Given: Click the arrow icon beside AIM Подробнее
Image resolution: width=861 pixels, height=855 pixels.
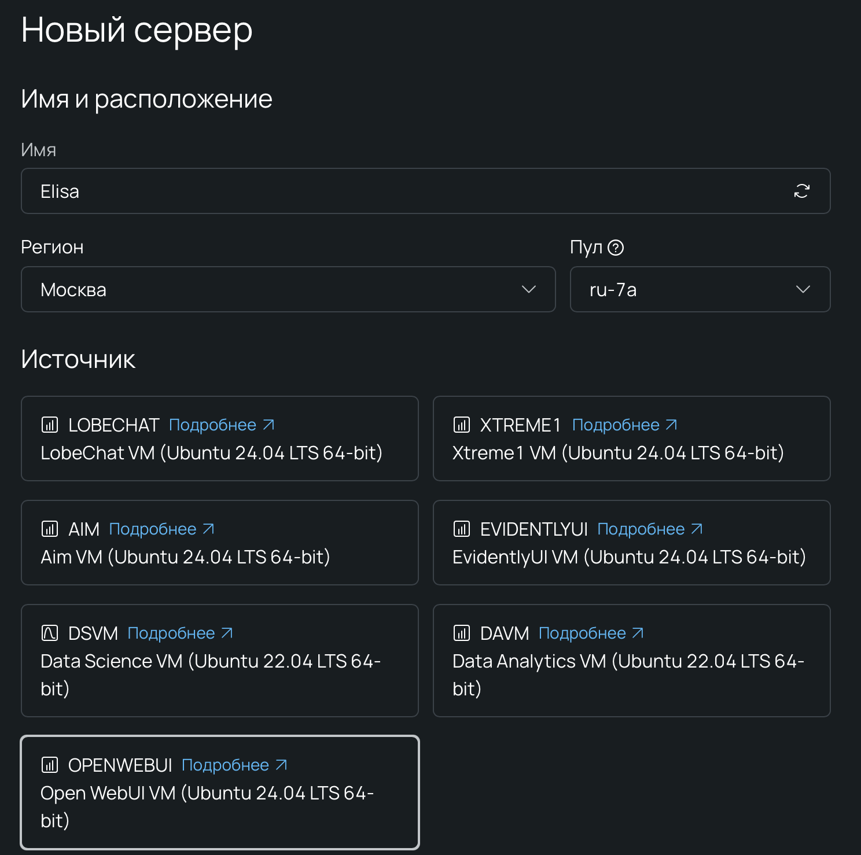Looking at the screenshot, I should pos(208,529).
